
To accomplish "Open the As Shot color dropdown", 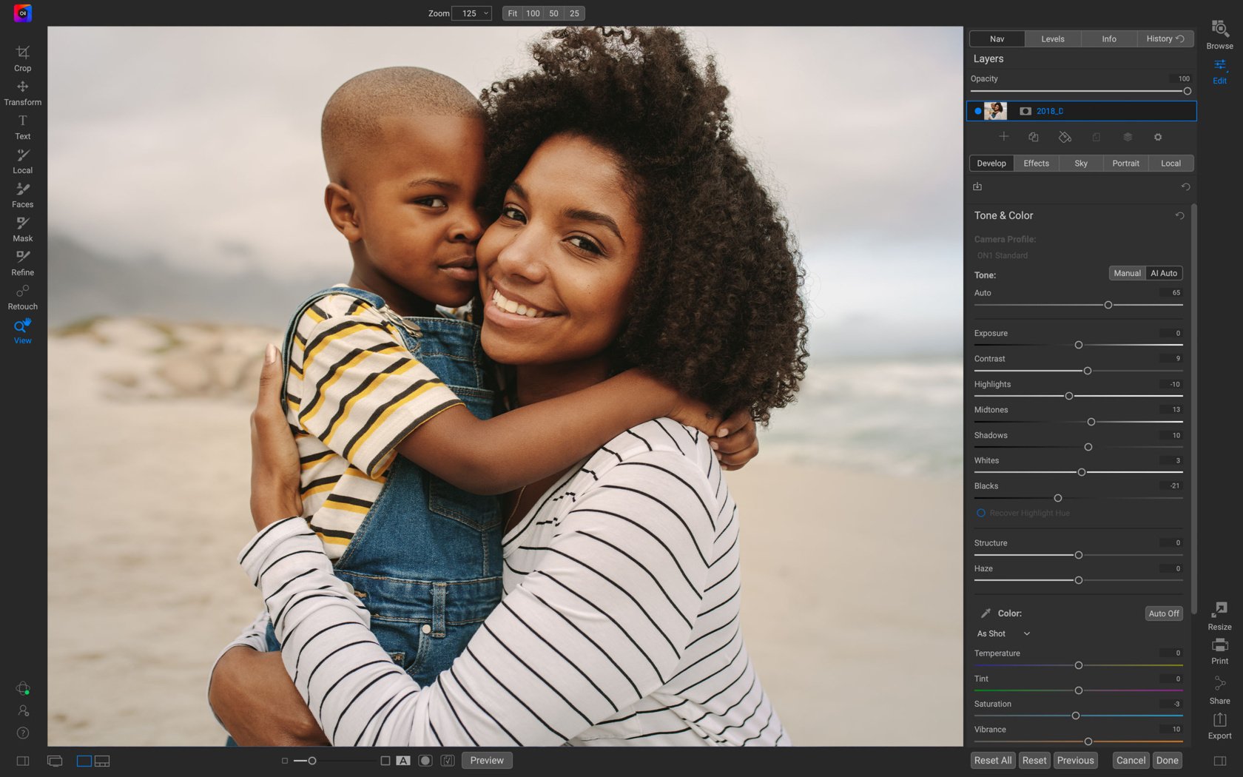I will (1002, 633).
